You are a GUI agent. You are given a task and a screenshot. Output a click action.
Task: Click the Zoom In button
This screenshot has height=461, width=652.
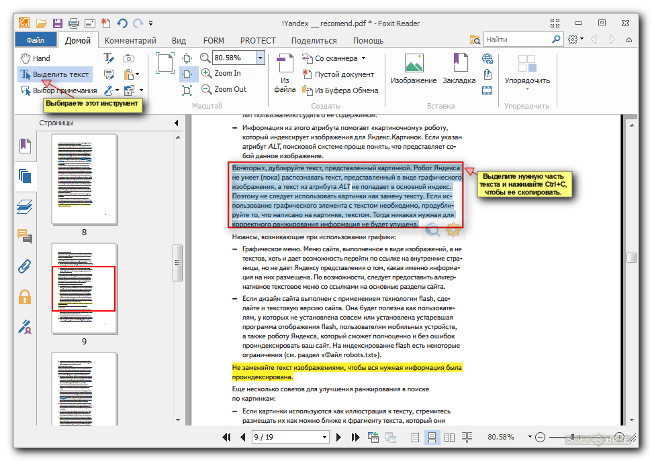[x=221, y=73]
